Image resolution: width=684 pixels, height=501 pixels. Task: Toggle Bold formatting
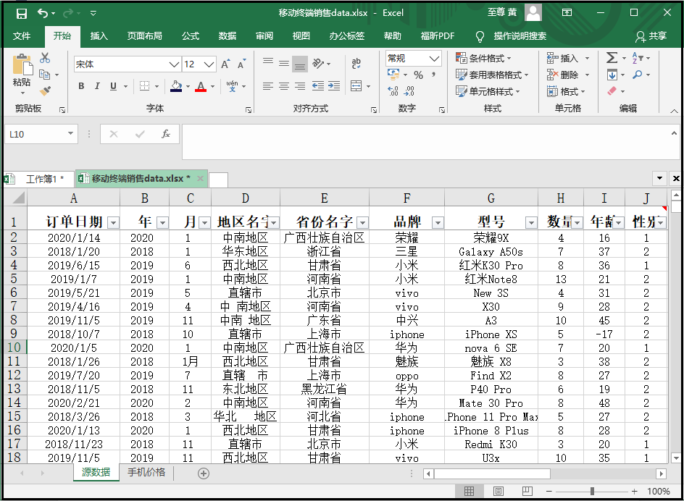[81, 86]
